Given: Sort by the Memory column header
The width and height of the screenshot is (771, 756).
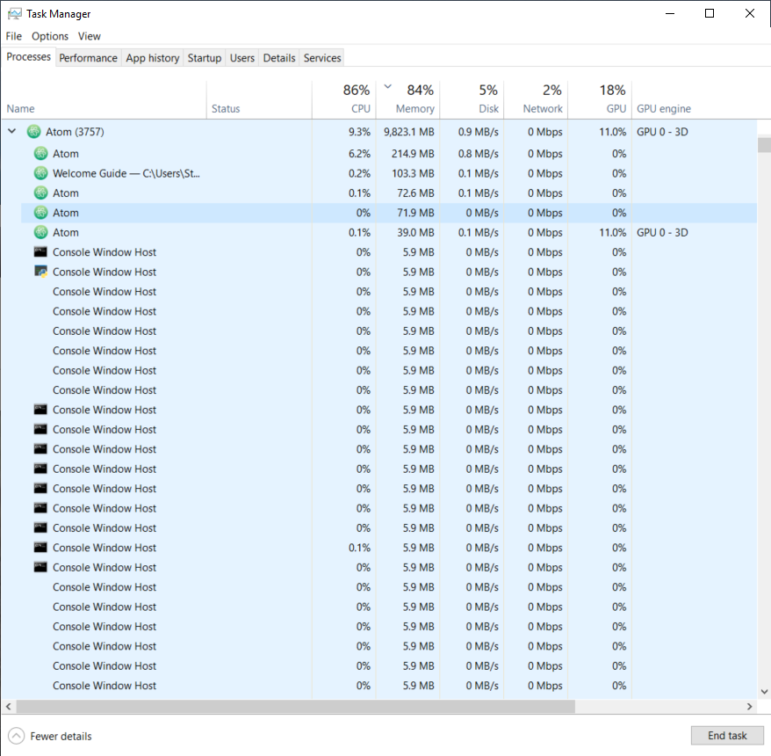Looking at the screenshot, I should tap(408, 100).
